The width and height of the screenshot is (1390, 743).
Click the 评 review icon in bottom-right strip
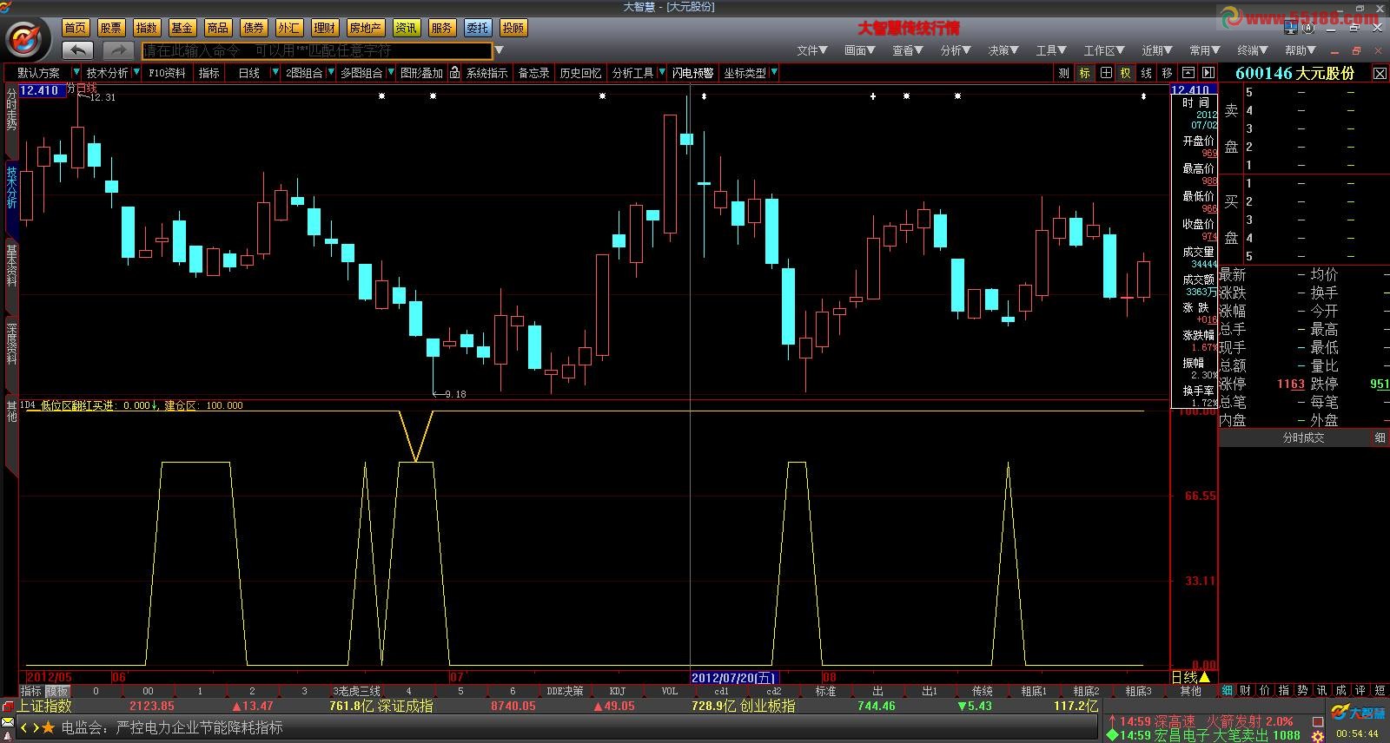(x=1360, y=691)
